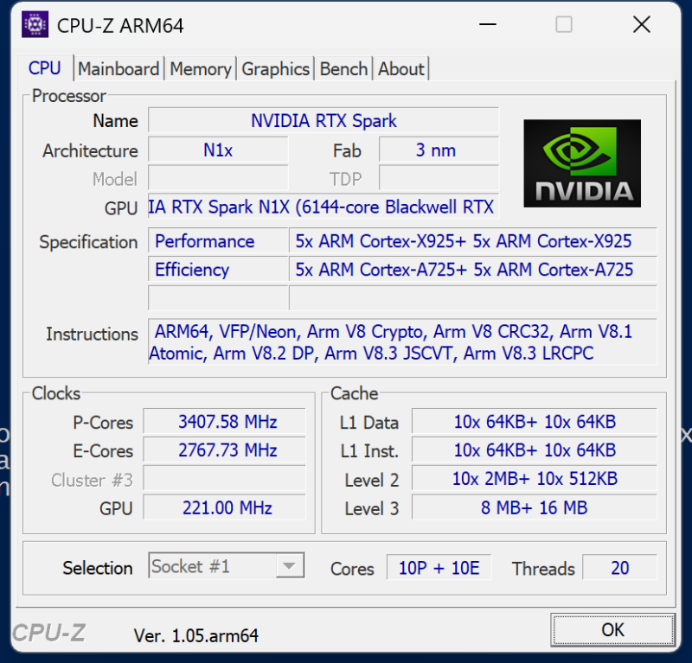Image resolution: width=692 pixels, height=663 pixels.
Task: Open the About tab
Action: point(400,69)
